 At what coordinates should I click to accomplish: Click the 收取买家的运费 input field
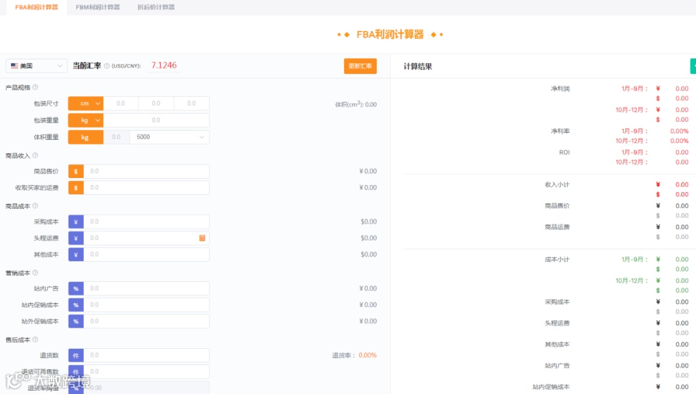[146, 188]
